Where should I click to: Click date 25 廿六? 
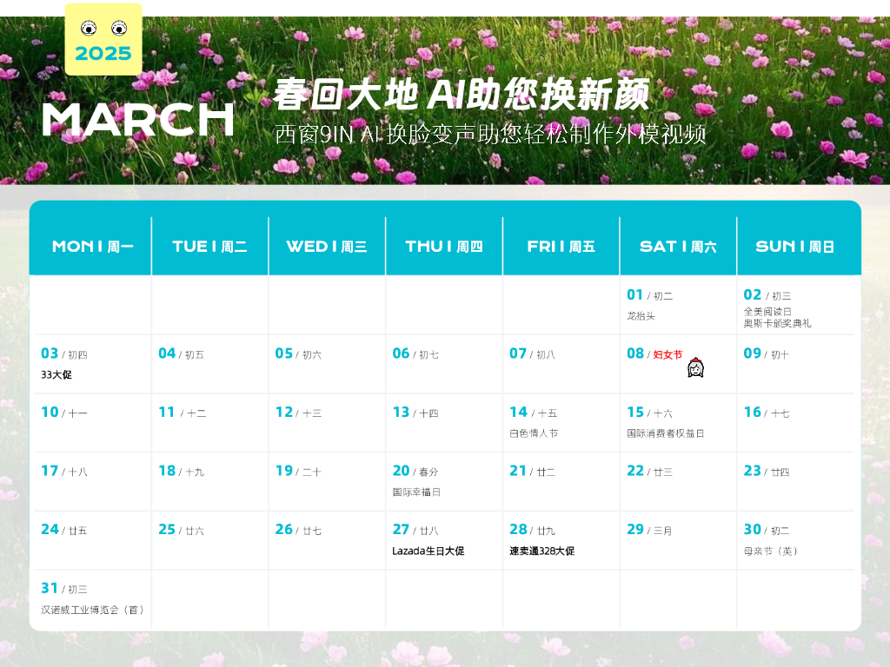pos(181,530)
